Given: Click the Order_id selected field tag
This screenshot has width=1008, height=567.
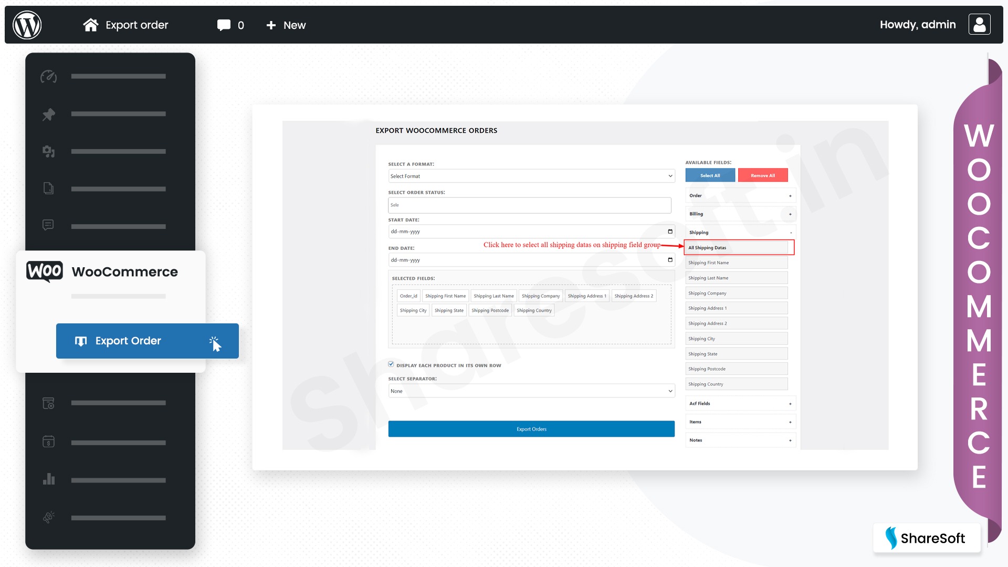Looking at the screenshot, I should 408,296.
